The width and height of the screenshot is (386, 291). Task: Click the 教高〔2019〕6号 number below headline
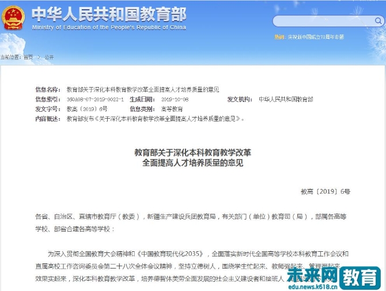tap(325, 191)
